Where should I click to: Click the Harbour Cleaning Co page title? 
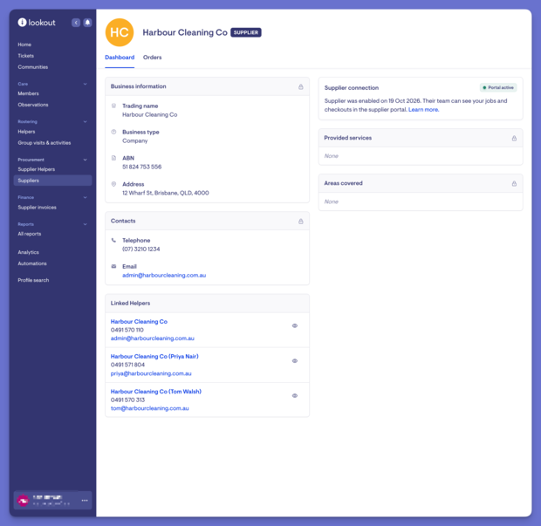click(185, 32)
